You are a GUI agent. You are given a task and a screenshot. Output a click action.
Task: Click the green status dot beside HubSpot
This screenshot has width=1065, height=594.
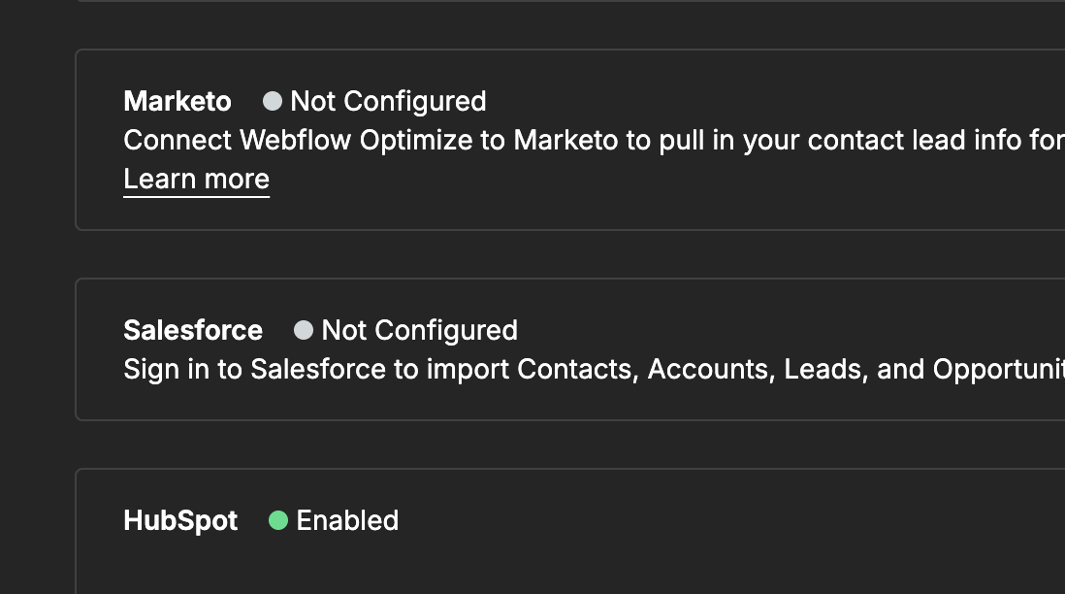[278, 521]
